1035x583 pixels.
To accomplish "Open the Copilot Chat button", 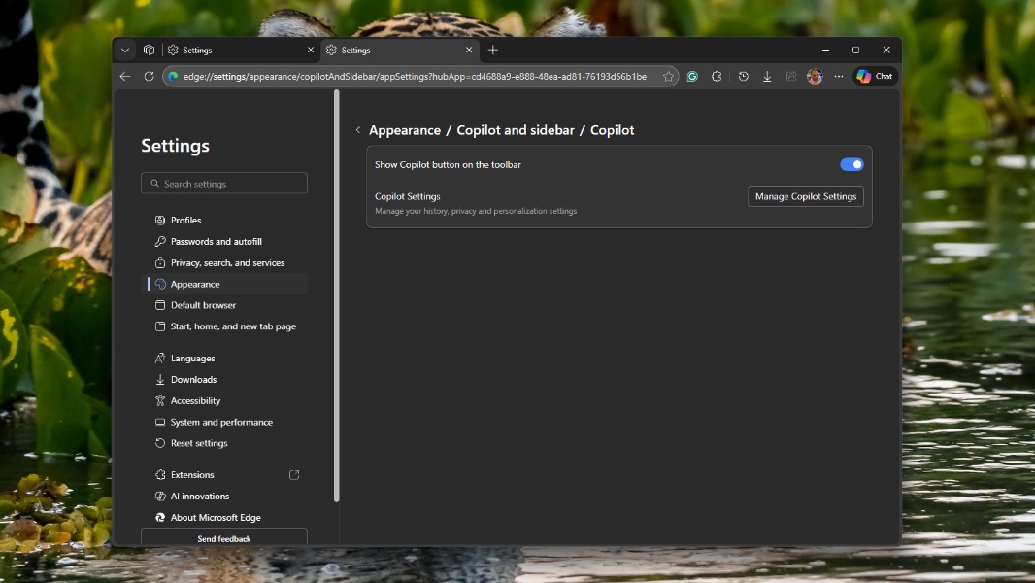I will coord(875,77).
